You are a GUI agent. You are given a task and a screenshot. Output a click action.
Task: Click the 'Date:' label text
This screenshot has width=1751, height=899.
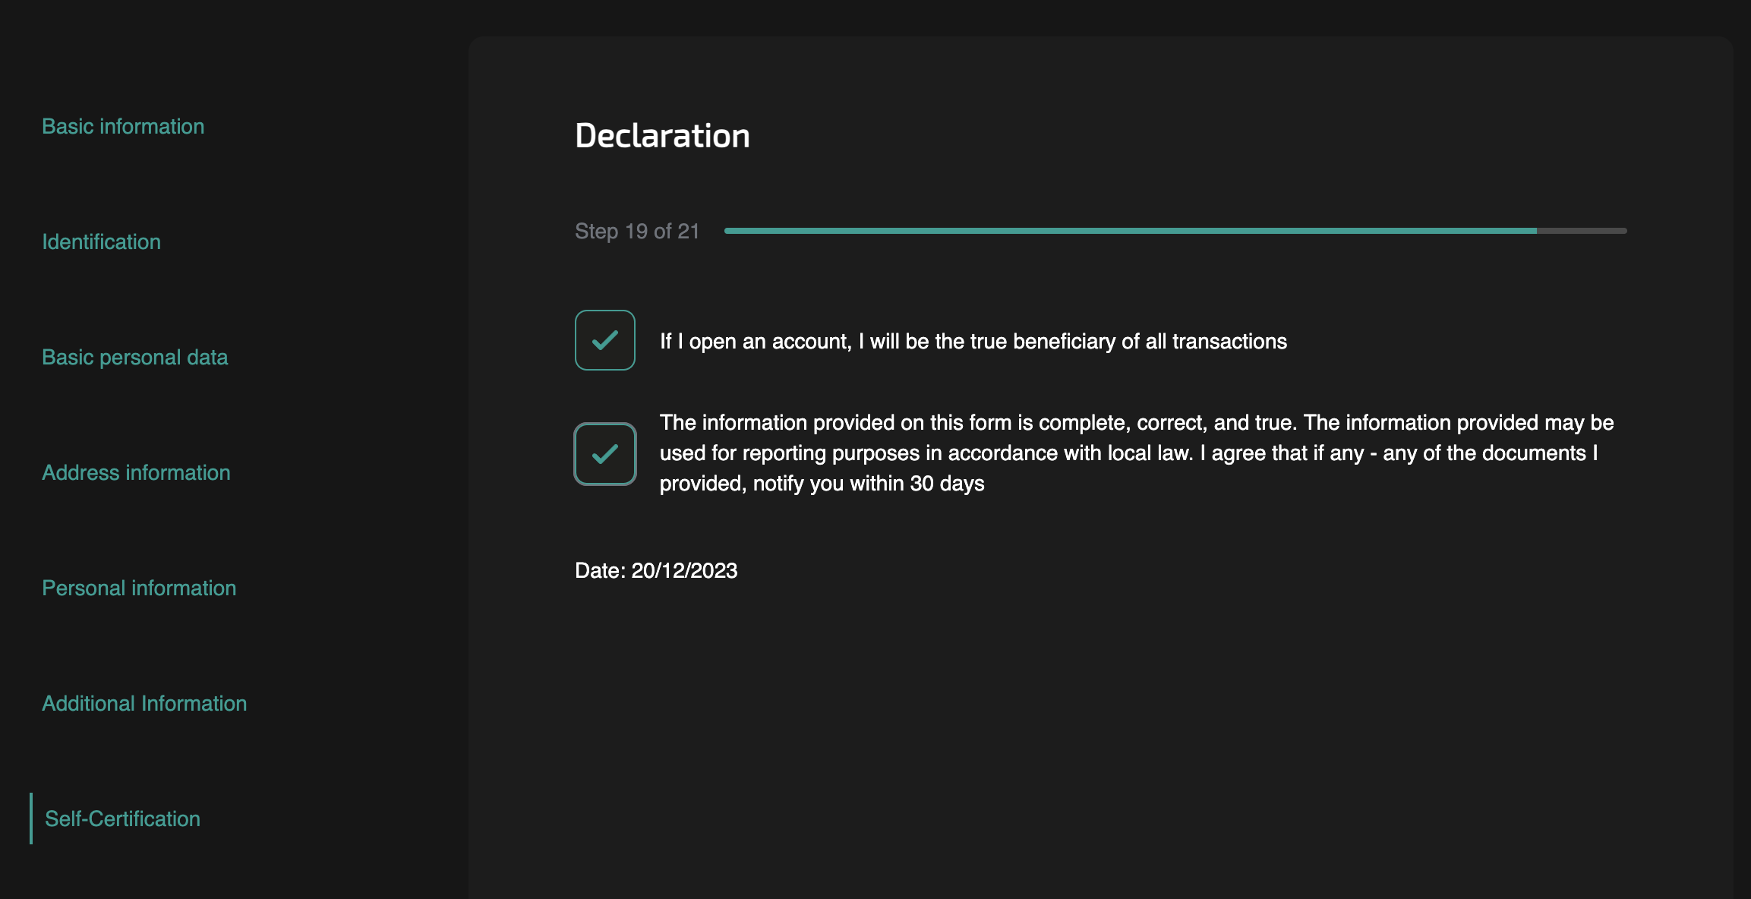pos(600,570)
